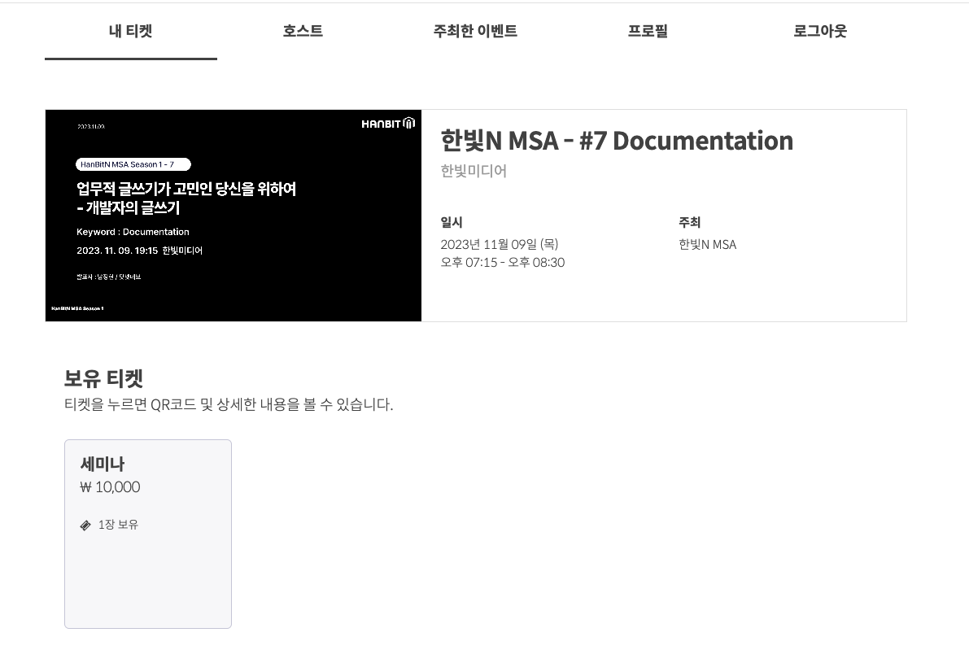The image size is (969, 650).
Task: Open the event banner thumbnail image
Action: pyautogui.click(x=234, y=216)
